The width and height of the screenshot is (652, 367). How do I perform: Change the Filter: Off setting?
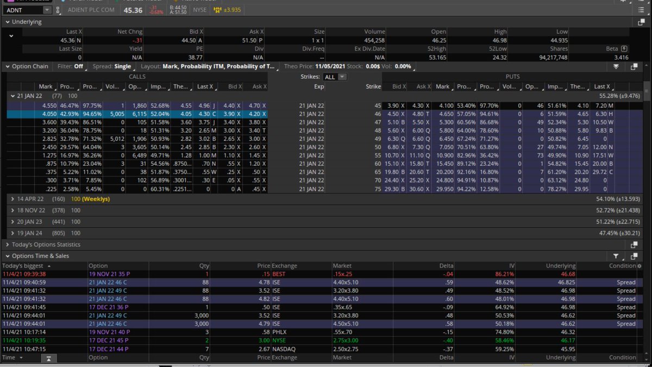(71, 66)
